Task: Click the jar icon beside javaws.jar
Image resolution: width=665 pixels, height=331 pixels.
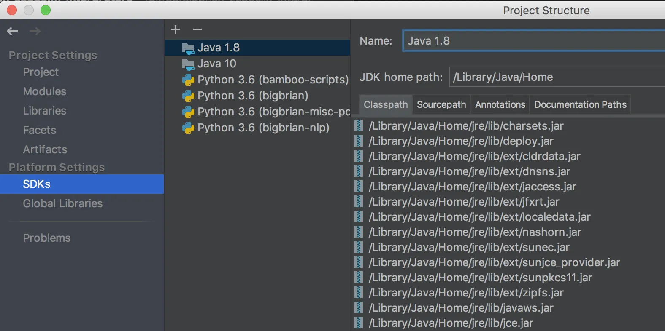Action: point(359,307)
